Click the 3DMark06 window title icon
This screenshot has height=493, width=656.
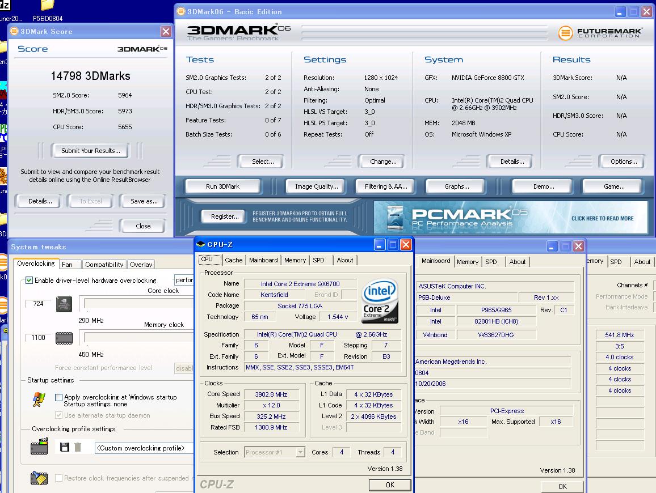tap(181, 11)
